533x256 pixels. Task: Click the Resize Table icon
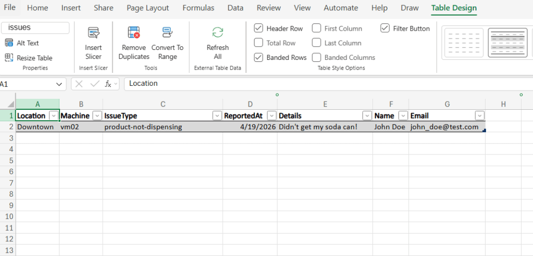point(9,58)
